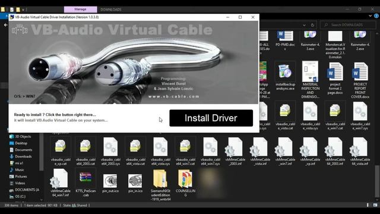
Task: Select KTTS_PreScan.cab archive
Action: click(x=85, y=182)
